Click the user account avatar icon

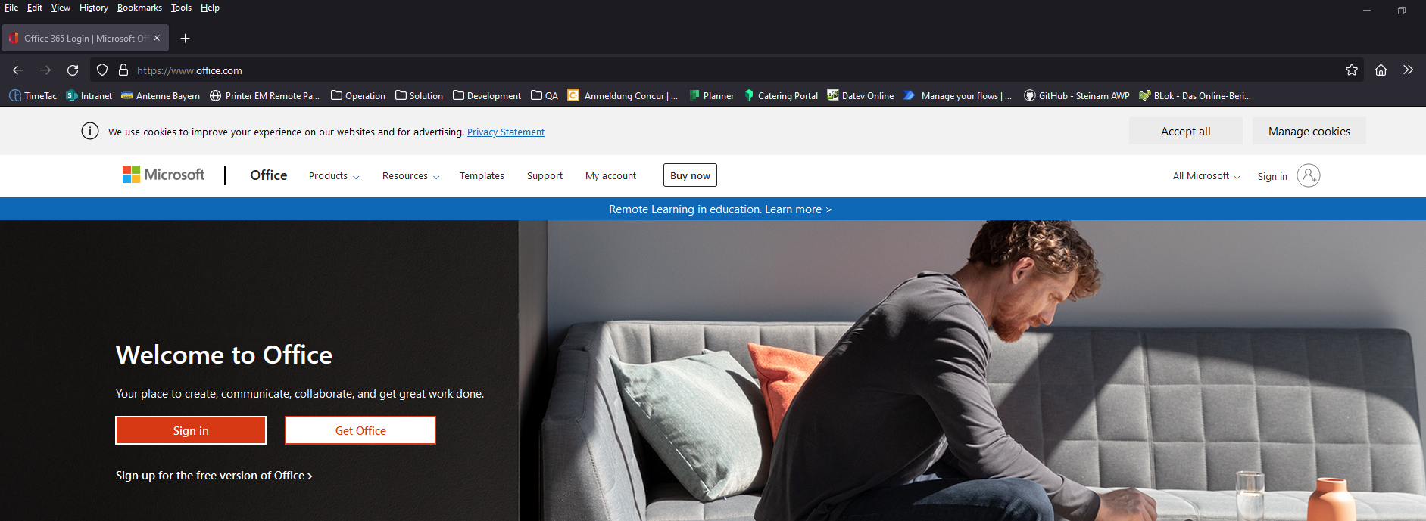(1308, 175)
